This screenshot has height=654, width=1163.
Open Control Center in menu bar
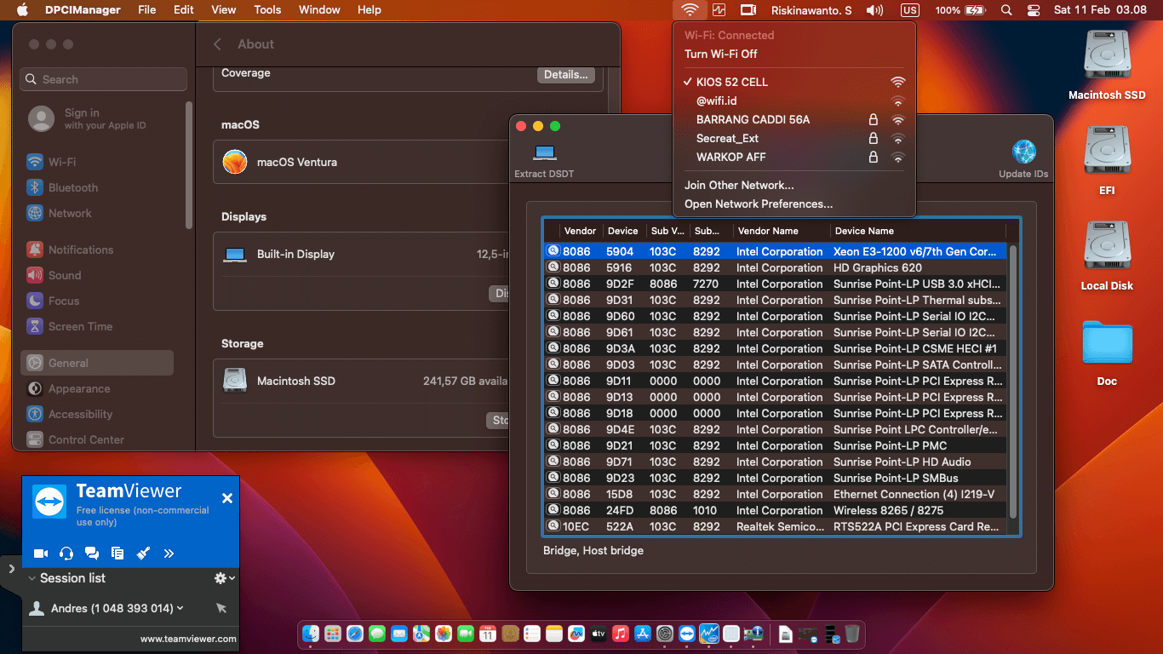[x=1034, y=10]
